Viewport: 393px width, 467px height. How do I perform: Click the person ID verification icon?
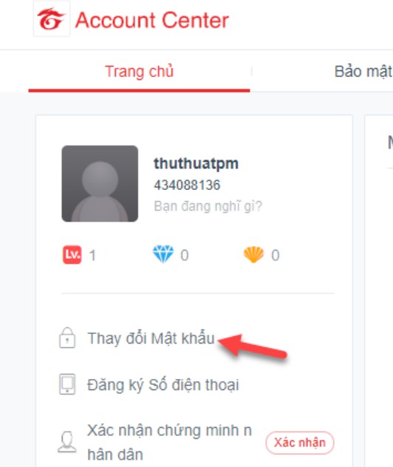67,443
